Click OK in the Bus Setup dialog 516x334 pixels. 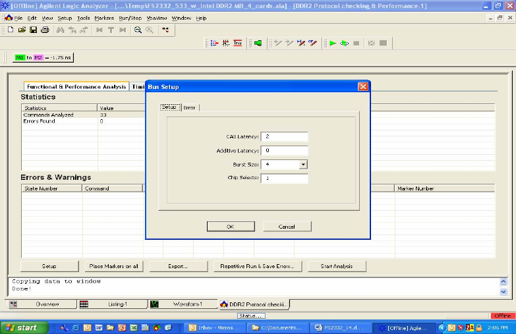click(x=230, y=227)
